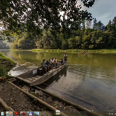Image resolution: width=116 pixels, height=116 pixels.
Task: Open Adobe Acrobat Reader from taskbar
Action: (x=16, y=113)
